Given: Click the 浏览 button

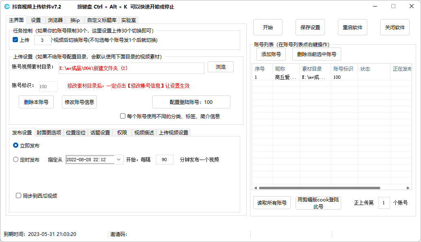Looking at the screenshot, I should (221, 67).
